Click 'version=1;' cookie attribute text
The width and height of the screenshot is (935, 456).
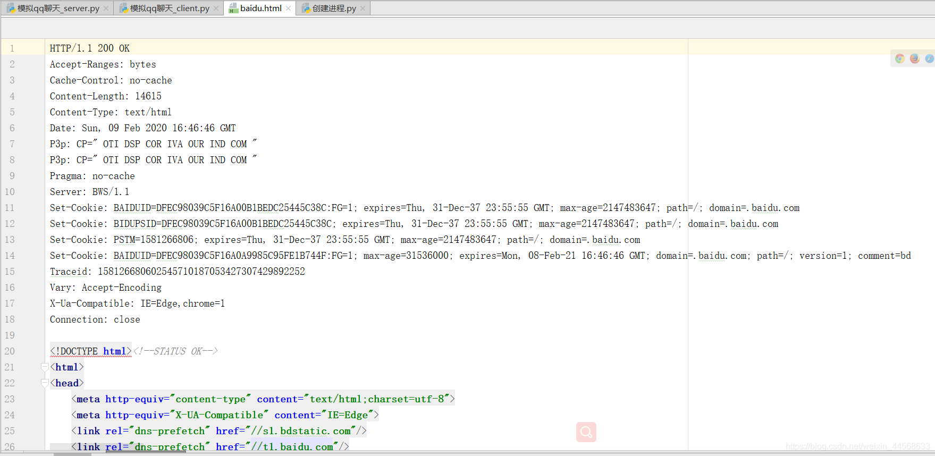pos(826,256)
